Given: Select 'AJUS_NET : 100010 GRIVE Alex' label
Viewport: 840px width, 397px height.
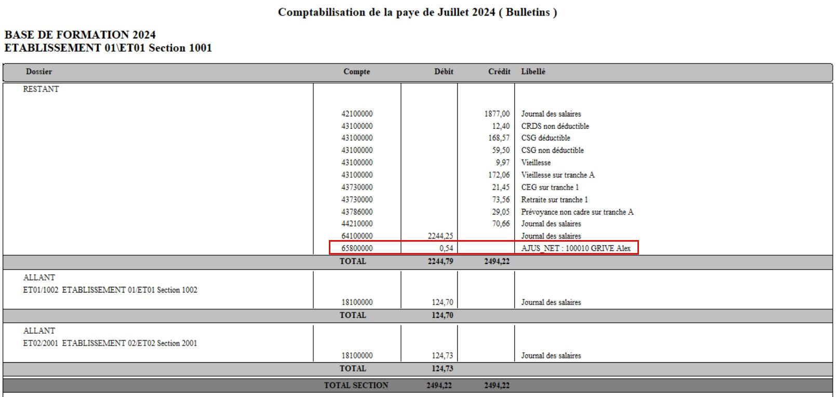Looking at the screenshot, I should [576, 248].
